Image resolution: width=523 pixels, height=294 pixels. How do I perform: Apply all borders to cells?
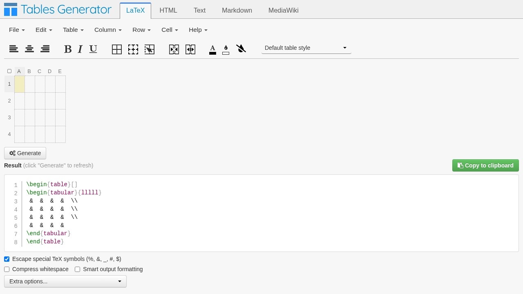pos(117,49)
